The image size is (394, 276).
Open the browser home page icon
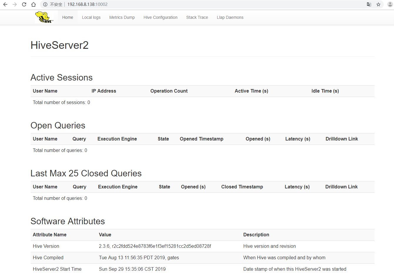[34, 4]
